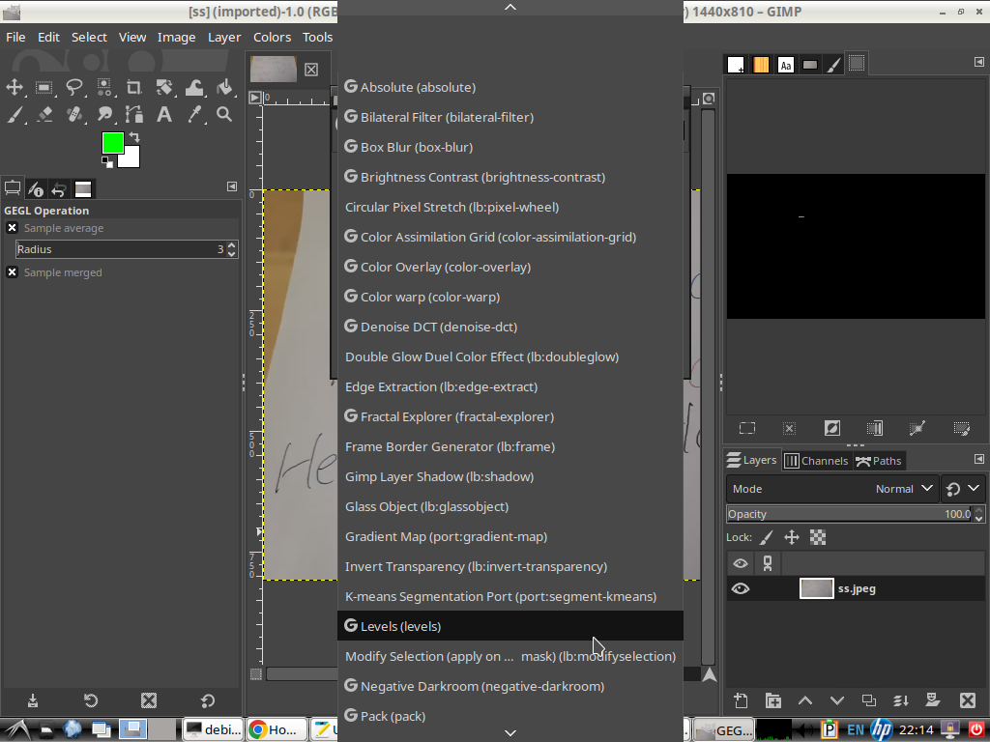The image size is (990, 742).
Task: Select the Smudge tool
Action: click(x=104, y=114)
